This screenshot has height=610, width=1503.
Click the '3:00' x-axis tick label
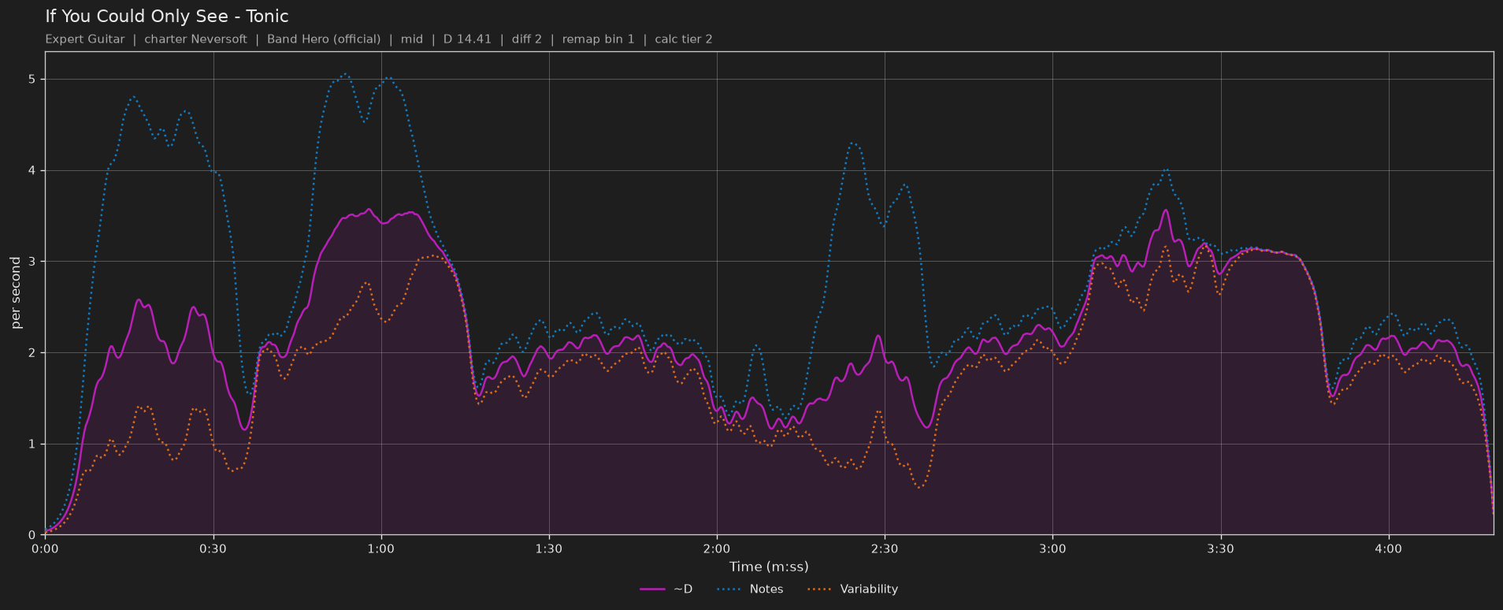click(1052, 549)
